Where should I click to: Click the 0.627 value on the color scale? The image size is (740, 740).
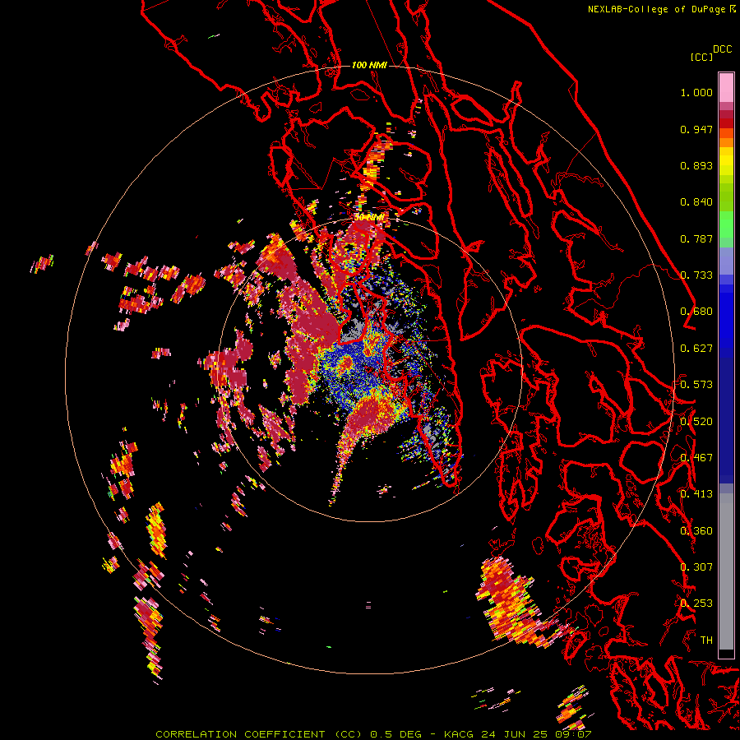(x=696, y=349)
